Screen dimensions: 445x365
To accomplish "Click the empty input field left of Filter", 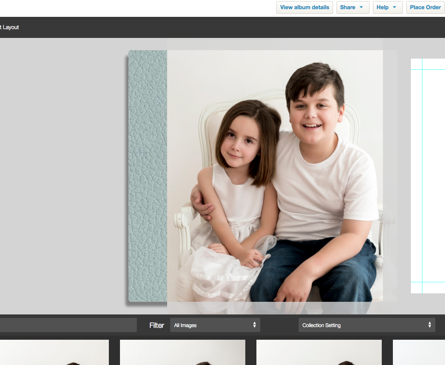I will coord(68,325).
